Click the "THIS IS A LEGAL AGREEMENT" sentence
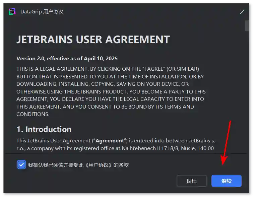 click(x=50, y=69)
